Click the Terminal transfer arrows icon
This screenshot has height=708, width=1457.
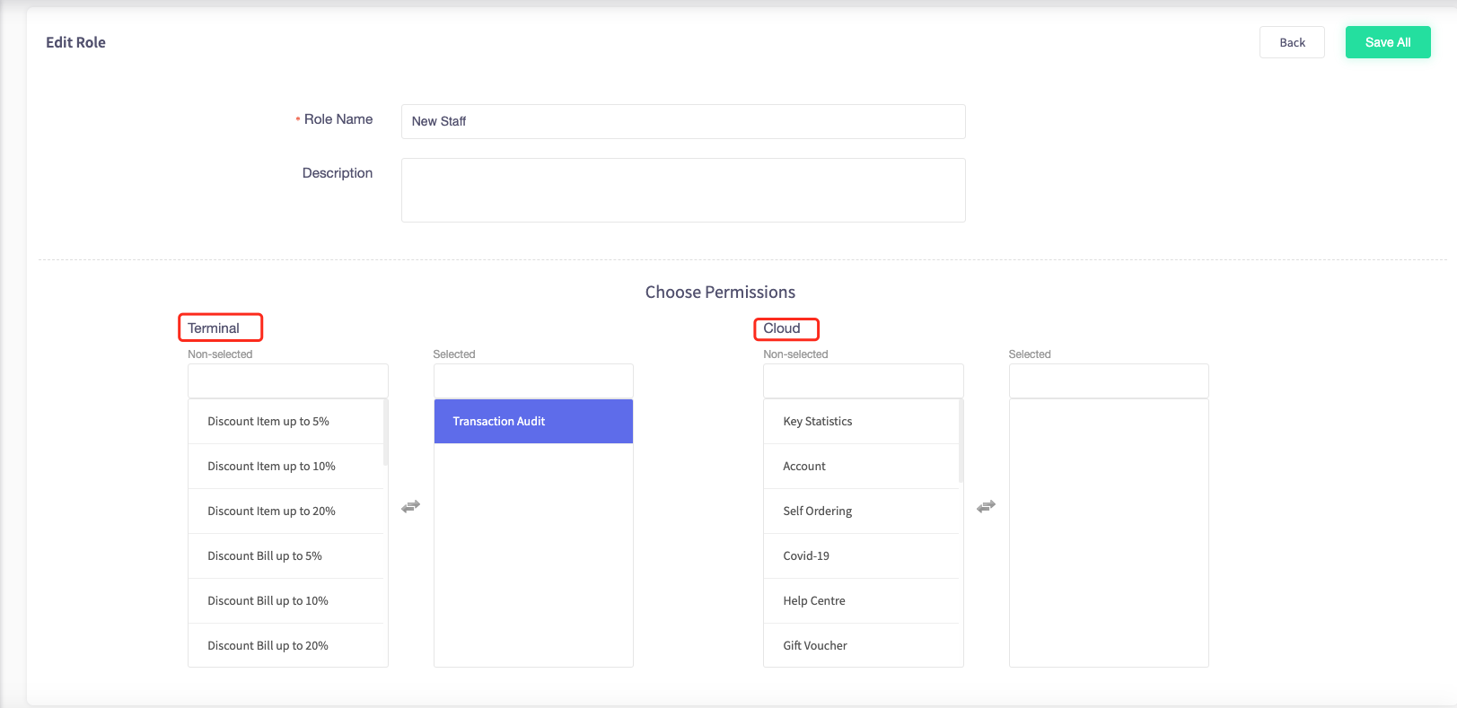[410, 507]
